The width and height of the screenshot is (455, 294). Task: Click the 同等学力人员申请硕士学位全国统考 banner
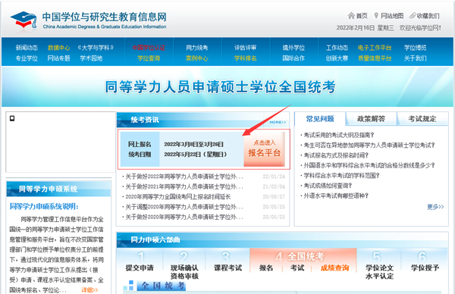221,86
